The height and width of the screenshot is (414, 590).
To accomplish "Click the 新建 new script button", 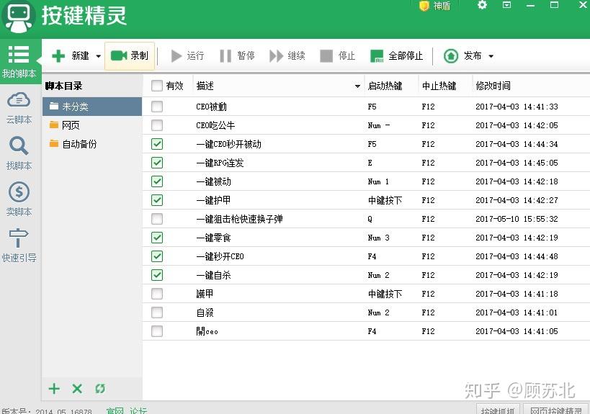I will click(70, 56).
